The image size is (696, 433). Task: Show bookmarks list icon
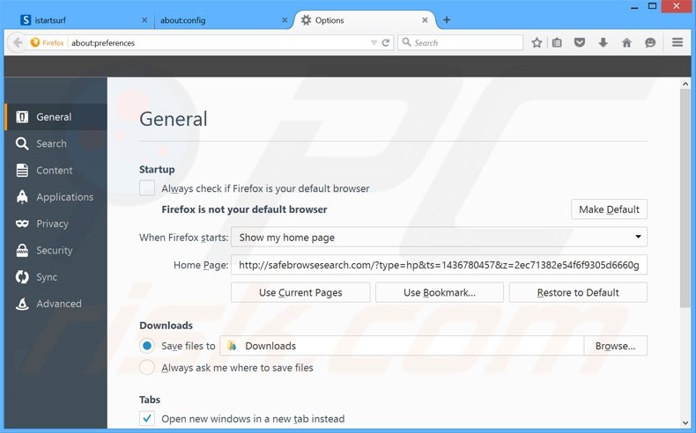pos(557,42)
